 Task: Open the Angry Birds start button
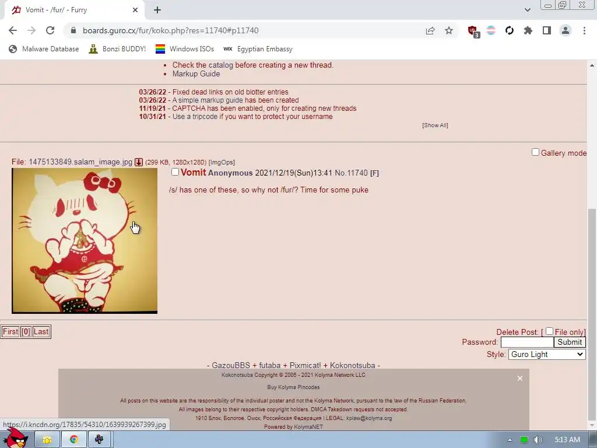click(x=15, y=438)
